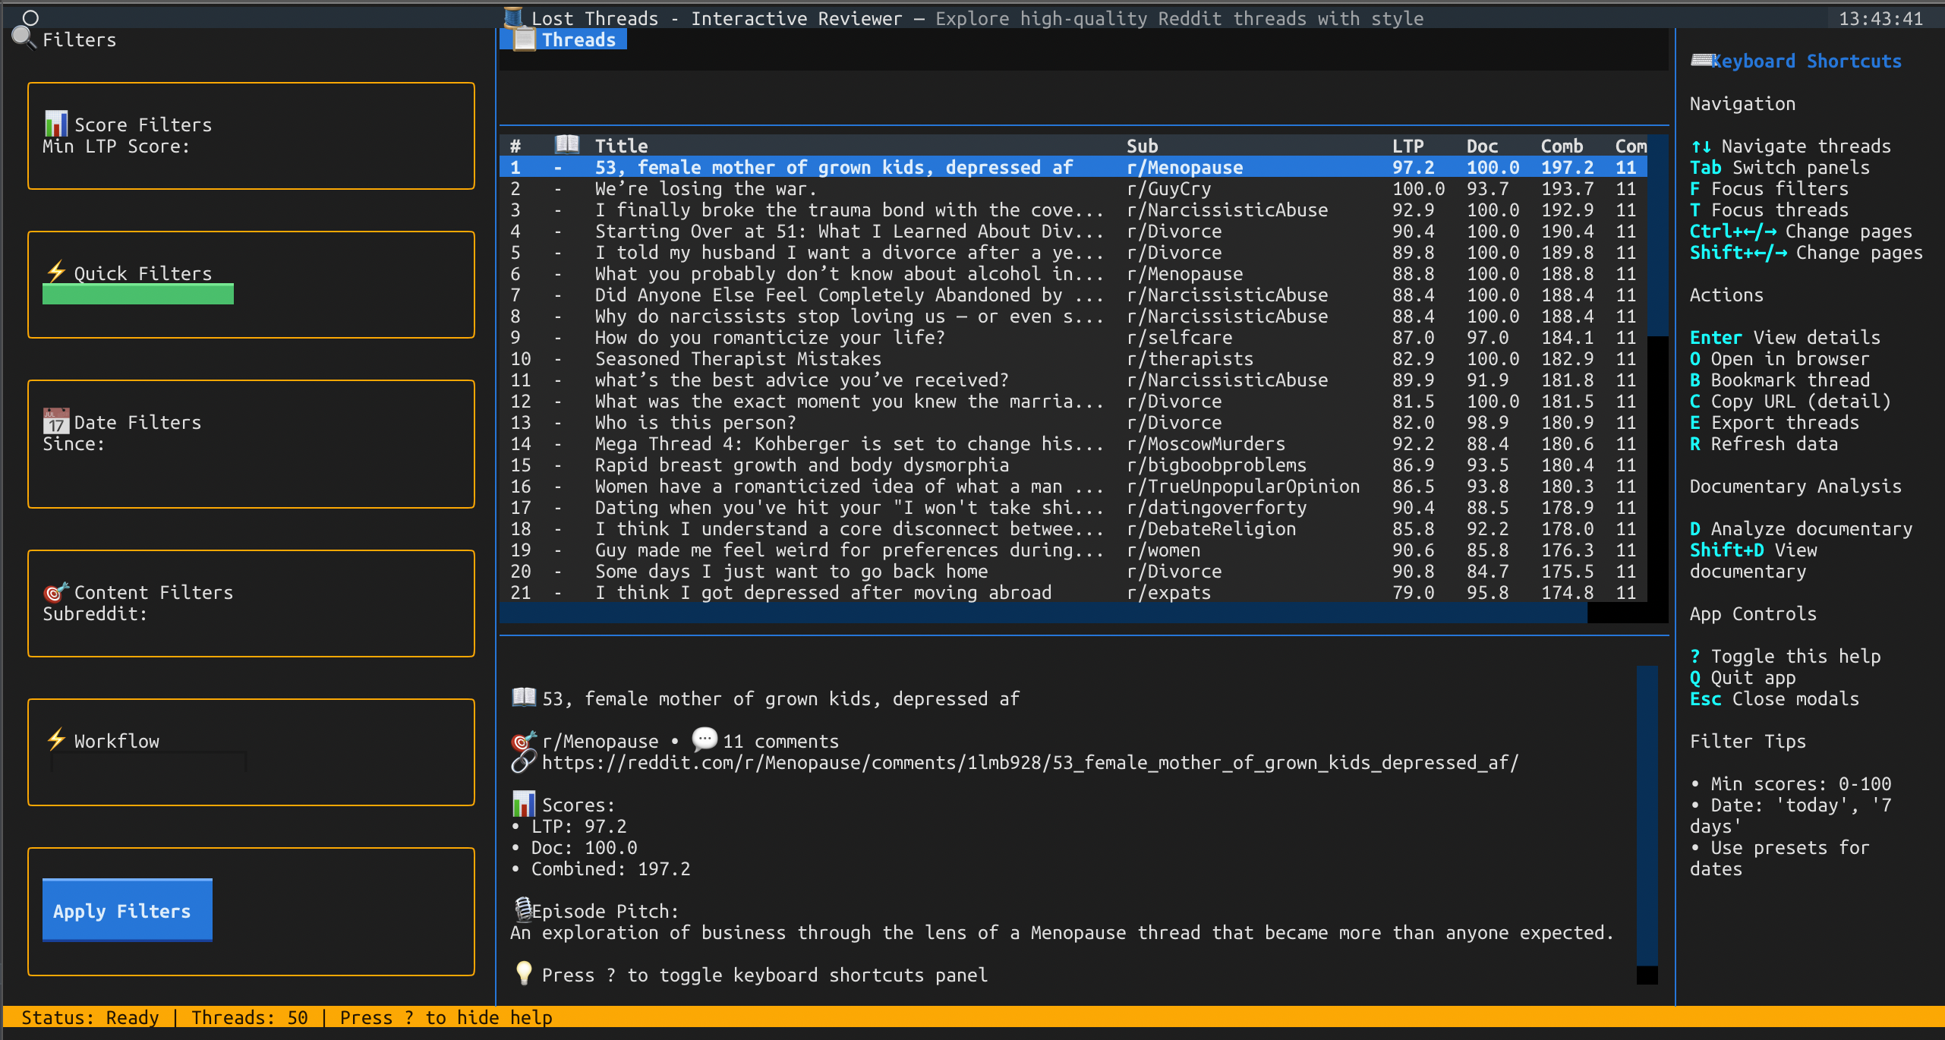This screenshot has height=1040, width=1945.
Task: Open the Menopause thread reddit URL
Action: (x=1029, y=762)
